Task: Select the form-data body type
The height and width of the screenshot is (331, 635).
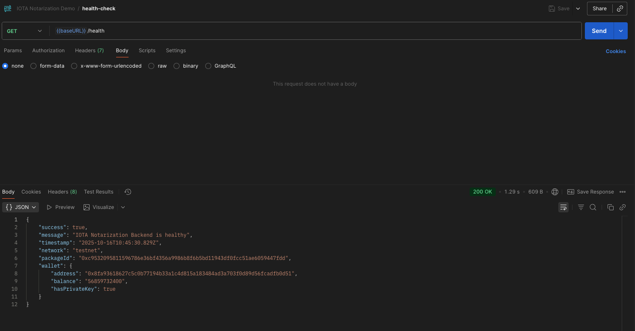Action: [33, 66]
